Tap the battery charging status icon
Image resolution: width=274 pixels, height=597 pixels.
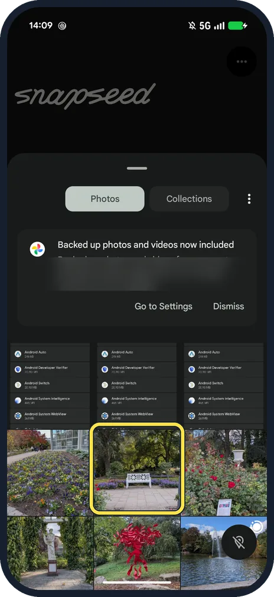pos(237,26)
